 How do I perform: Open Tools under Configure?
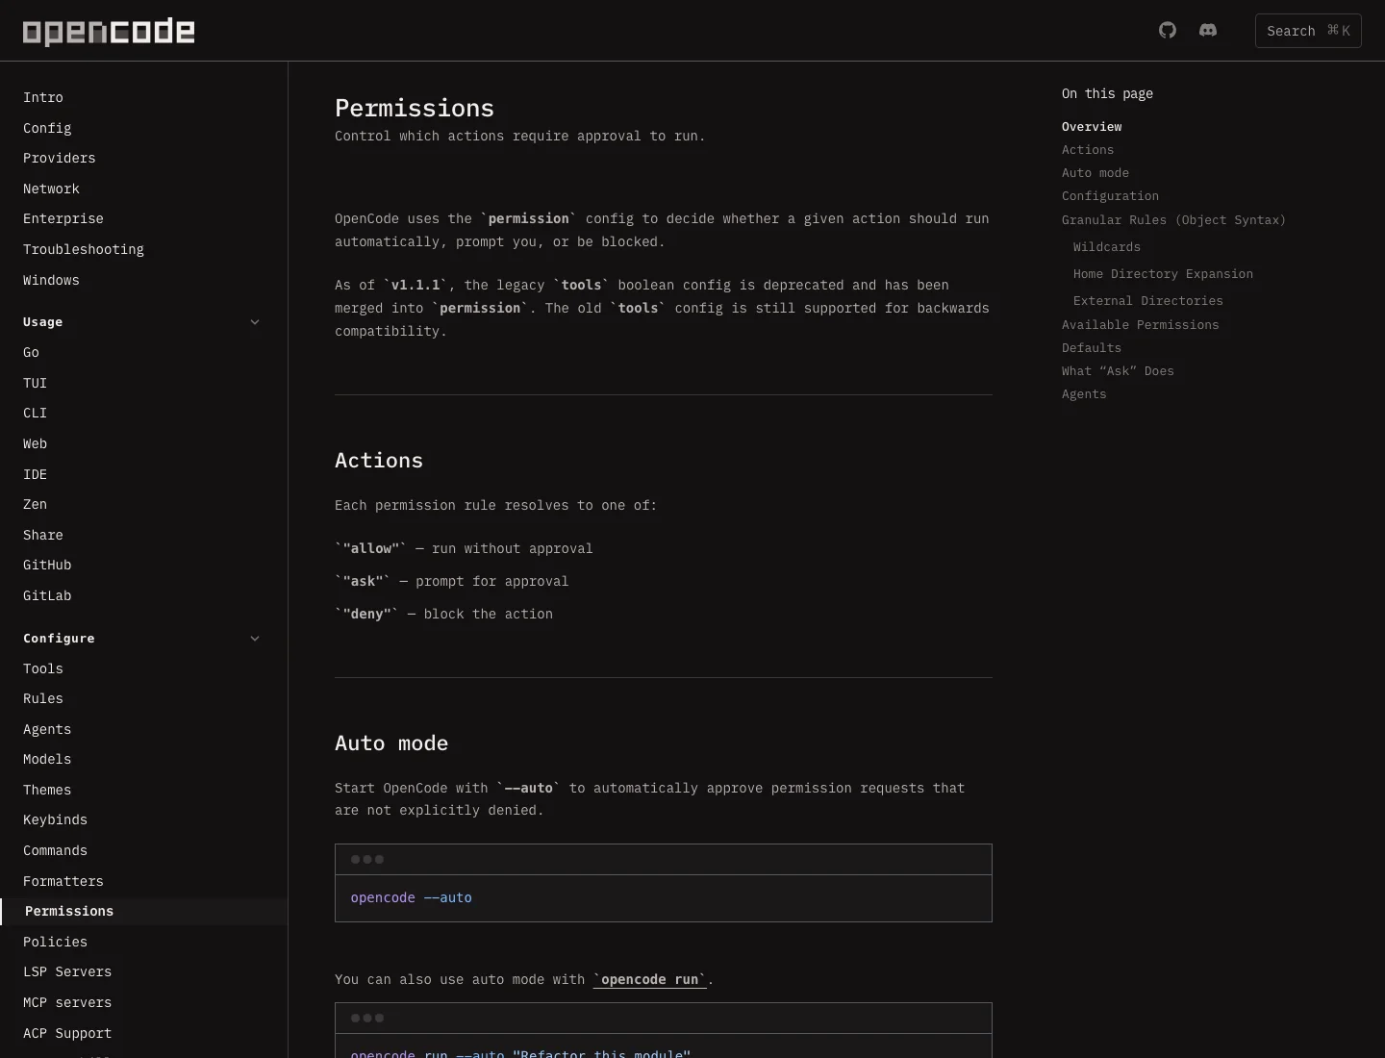(x=43, y=668)
